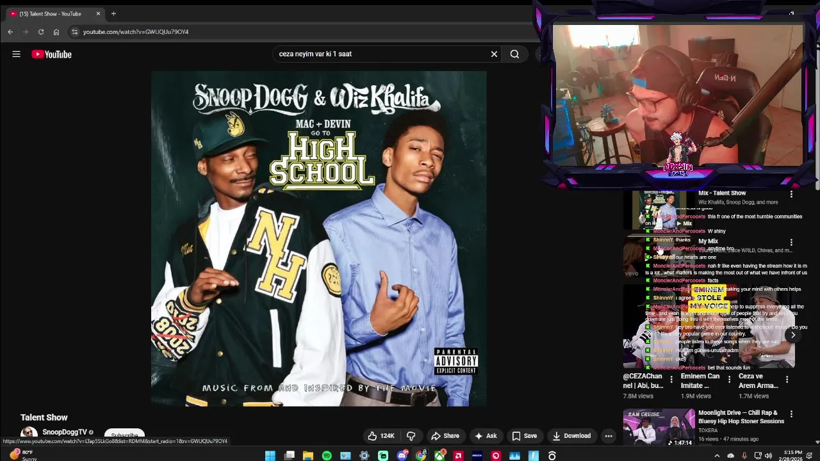
Task: Like the video showing 124K likes
Action: [381, 436]
